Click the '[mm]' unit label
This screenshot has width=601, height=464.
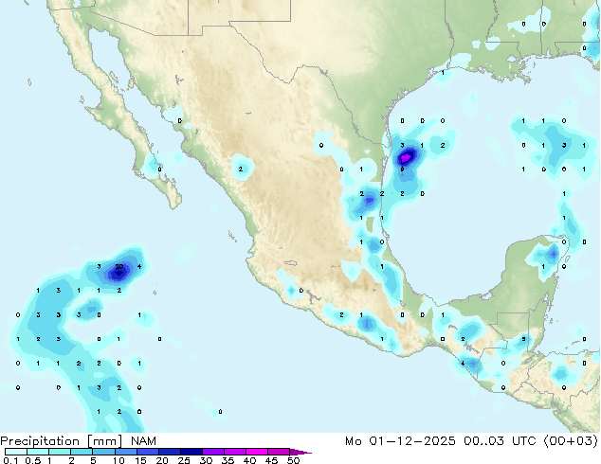[105, 441]
